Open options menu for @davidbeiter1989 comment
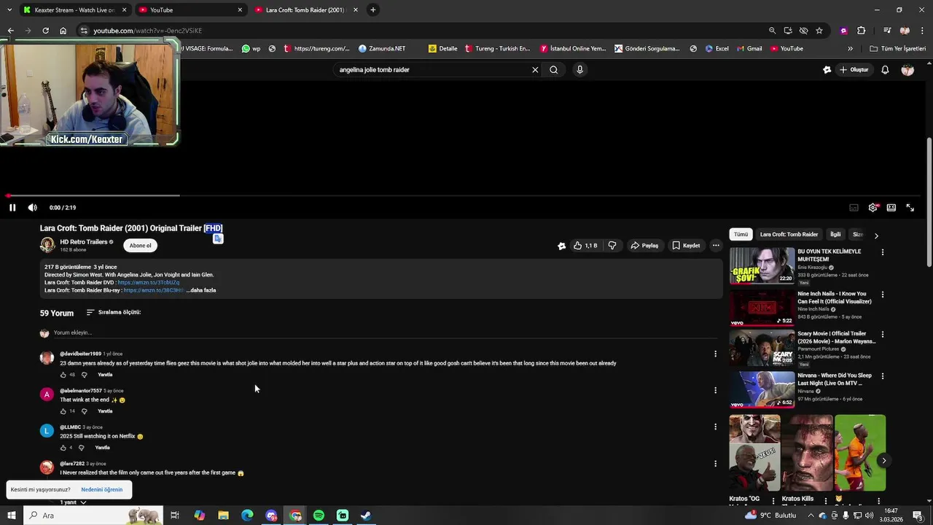 tap(715, 354)
